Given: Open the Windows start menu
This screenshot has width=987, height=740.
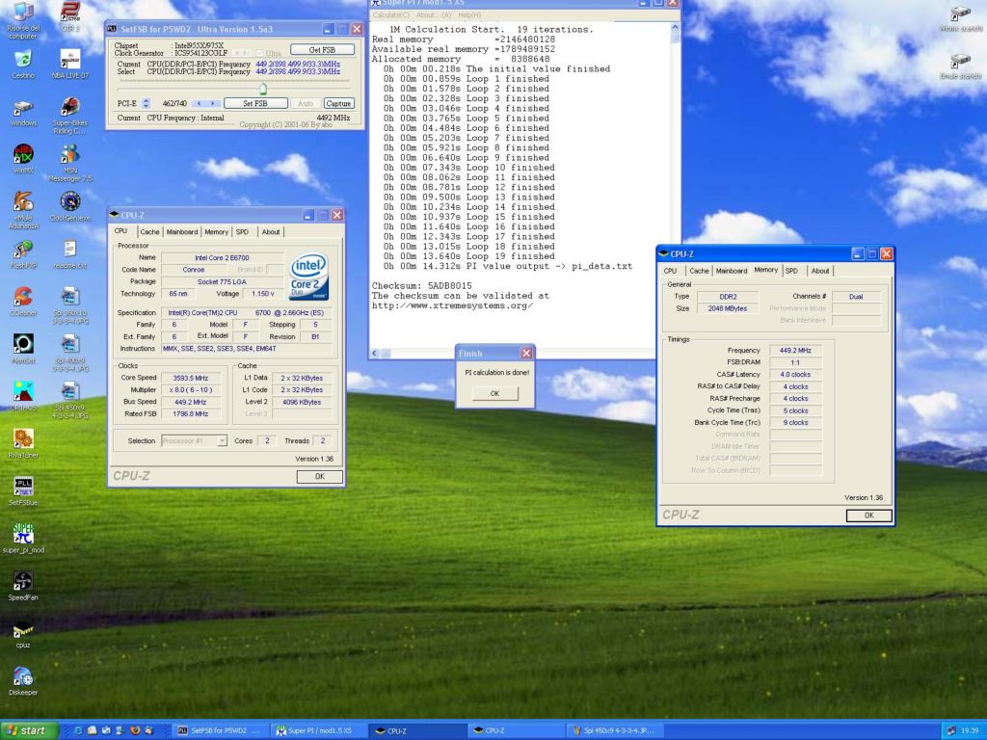Looking at the screenshot, I should pyautogui.click(x=28, y=730).
